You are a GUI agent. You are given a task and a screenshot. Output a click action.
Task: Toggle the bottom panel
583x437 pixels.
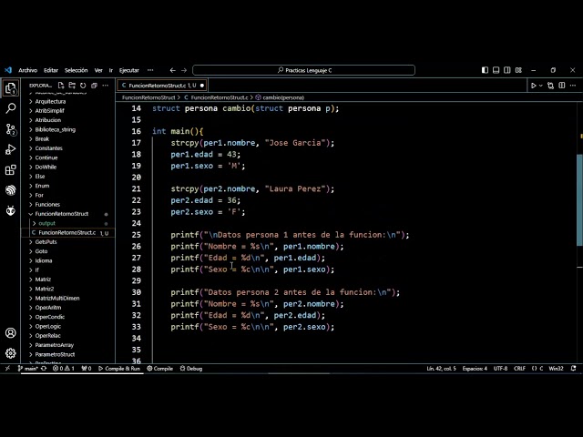pos(496,70)
